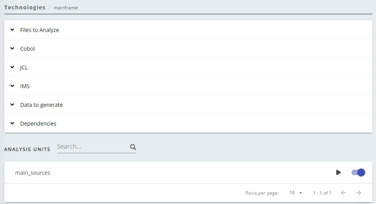Image resolution: width=376 pixels, height=204 pixels.
Task: Go to previous page arrow
Action: 343,193
